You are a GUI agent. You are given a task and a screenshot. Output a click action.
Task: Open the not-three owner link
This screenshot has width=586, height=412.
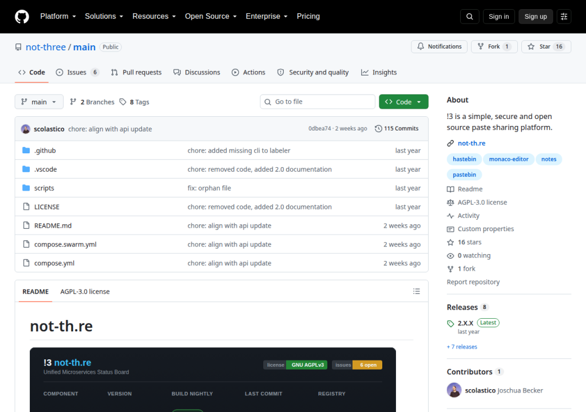point(46,47)
